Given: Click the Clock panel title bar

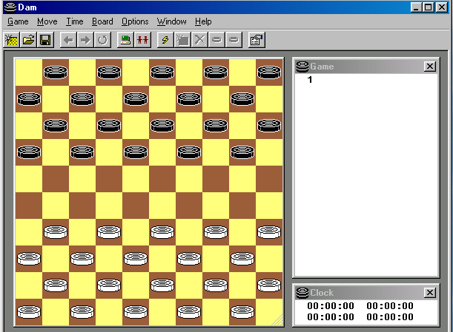Looking at the screenshot, I should pyautogui.click(x=366, y=293).
